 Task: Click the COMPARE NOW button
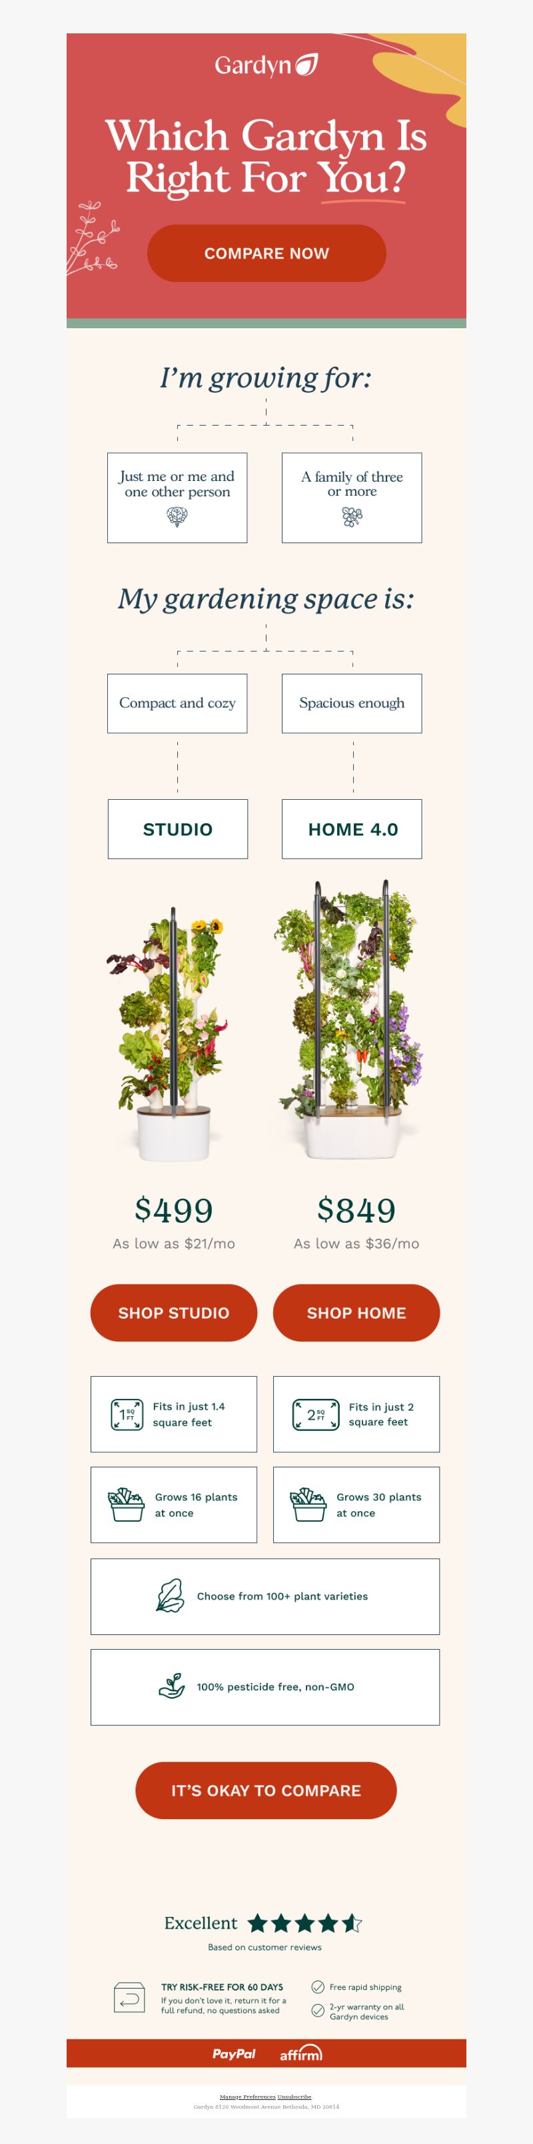pyautogui.click(x=266, y=253)
